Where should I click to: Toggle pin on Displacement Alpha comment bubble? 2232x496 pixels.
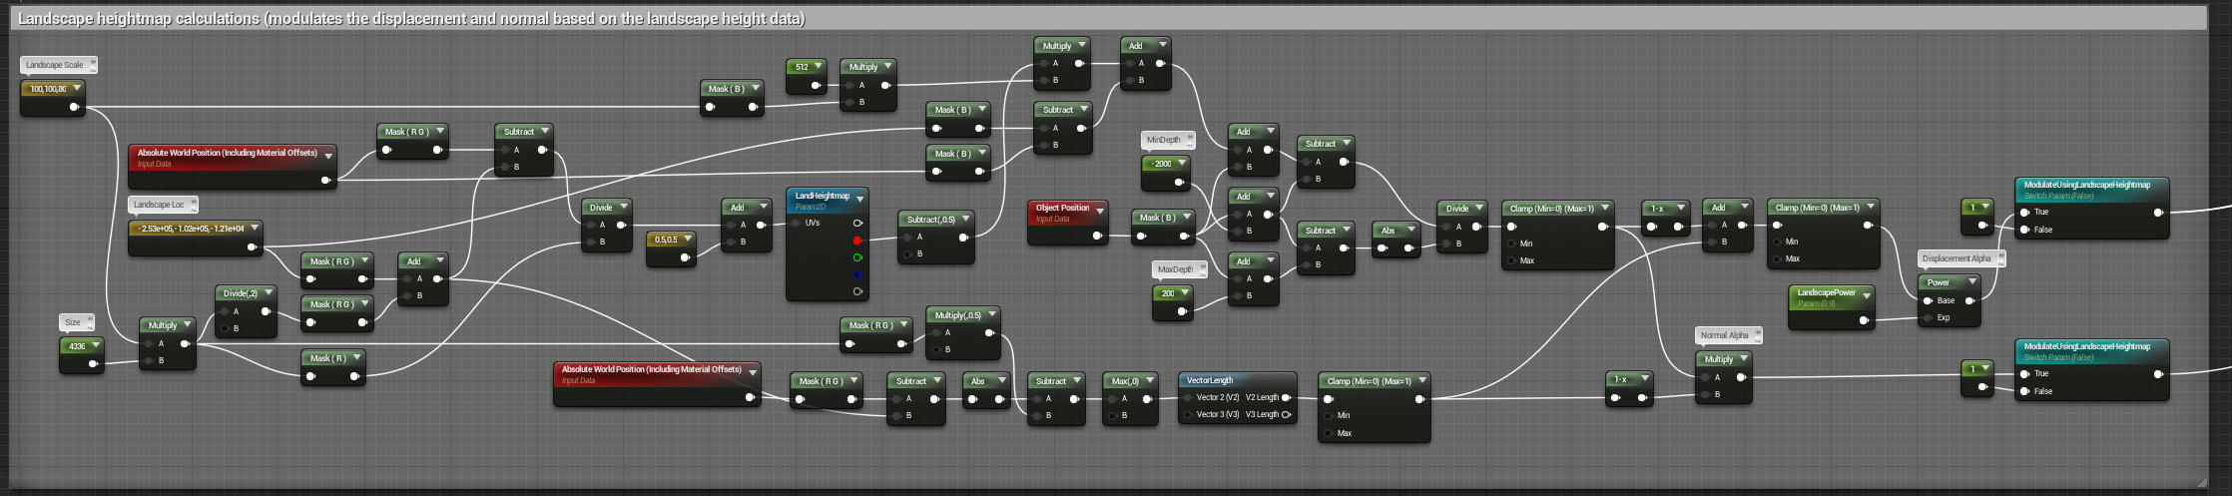pyautogui.click(x=2000, y=257)
